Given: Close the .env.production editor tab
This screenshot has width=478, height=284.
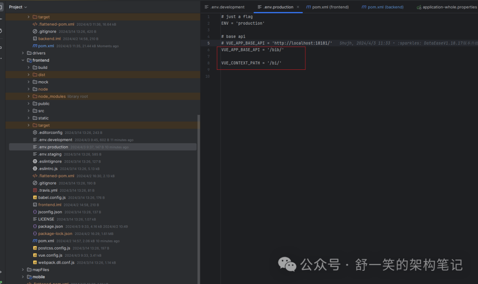Looking at the screenshot, I should click(298, 7).
